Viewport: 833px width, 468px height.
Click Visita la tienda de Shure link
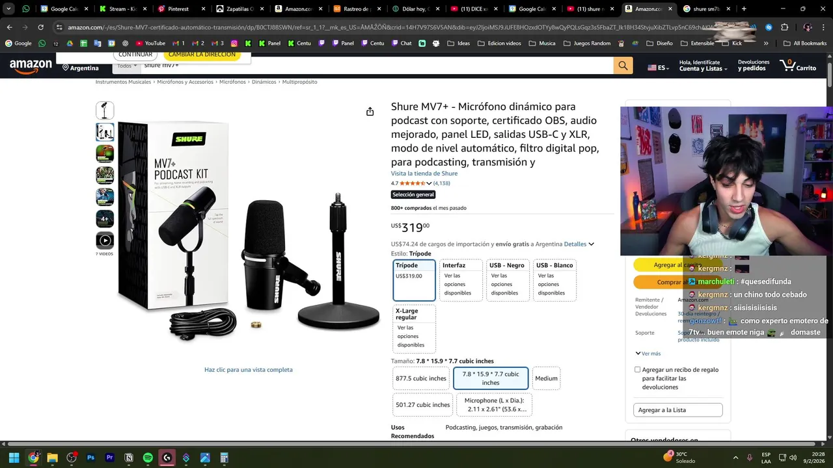(x=424, y=174)
